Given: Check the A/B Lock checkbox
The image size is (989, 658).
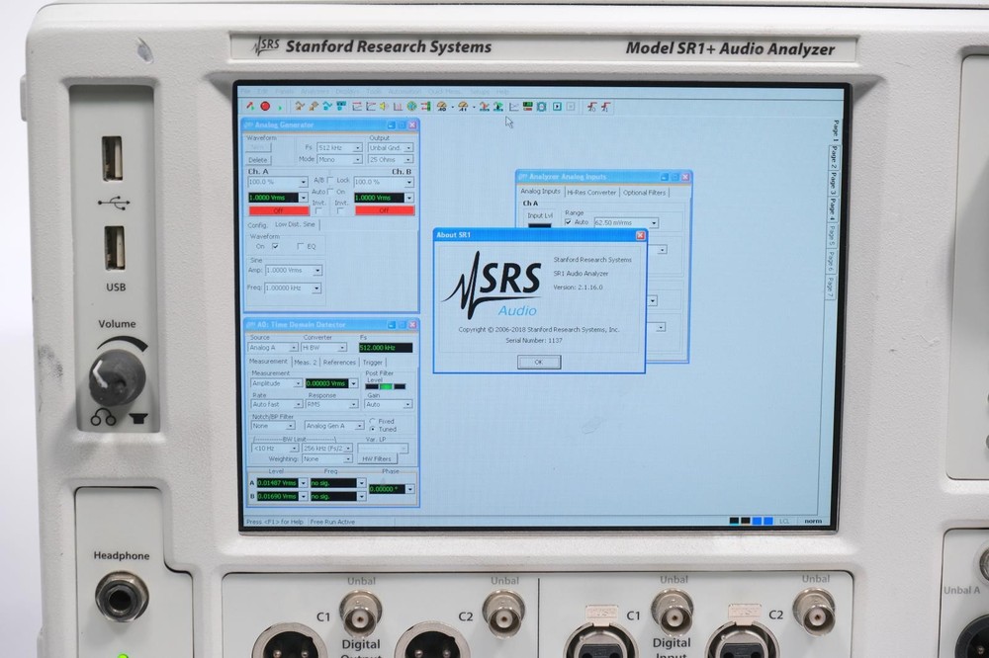Looking at the screenshot, I should click(x=332, y=180).
